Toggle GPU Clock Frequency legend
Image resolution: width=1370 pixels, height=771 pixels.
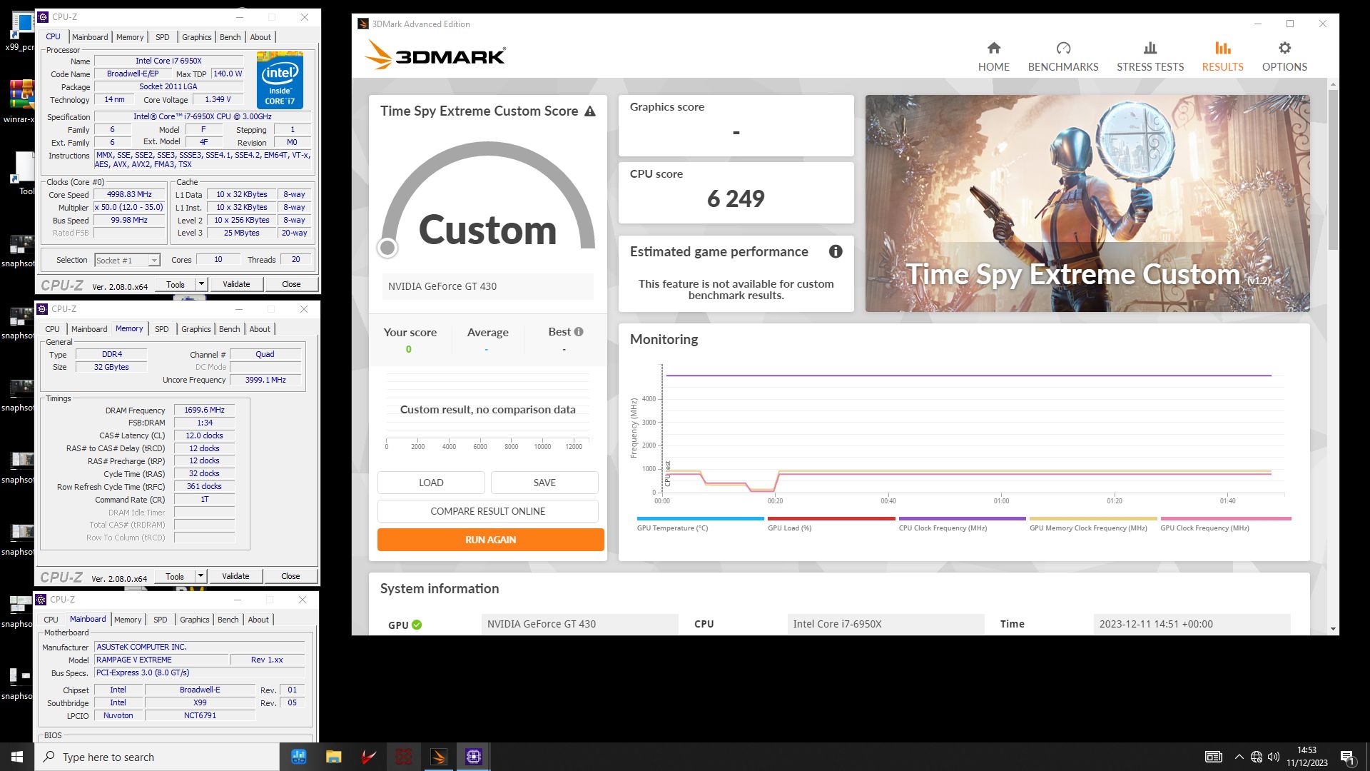pos(1226,524)
